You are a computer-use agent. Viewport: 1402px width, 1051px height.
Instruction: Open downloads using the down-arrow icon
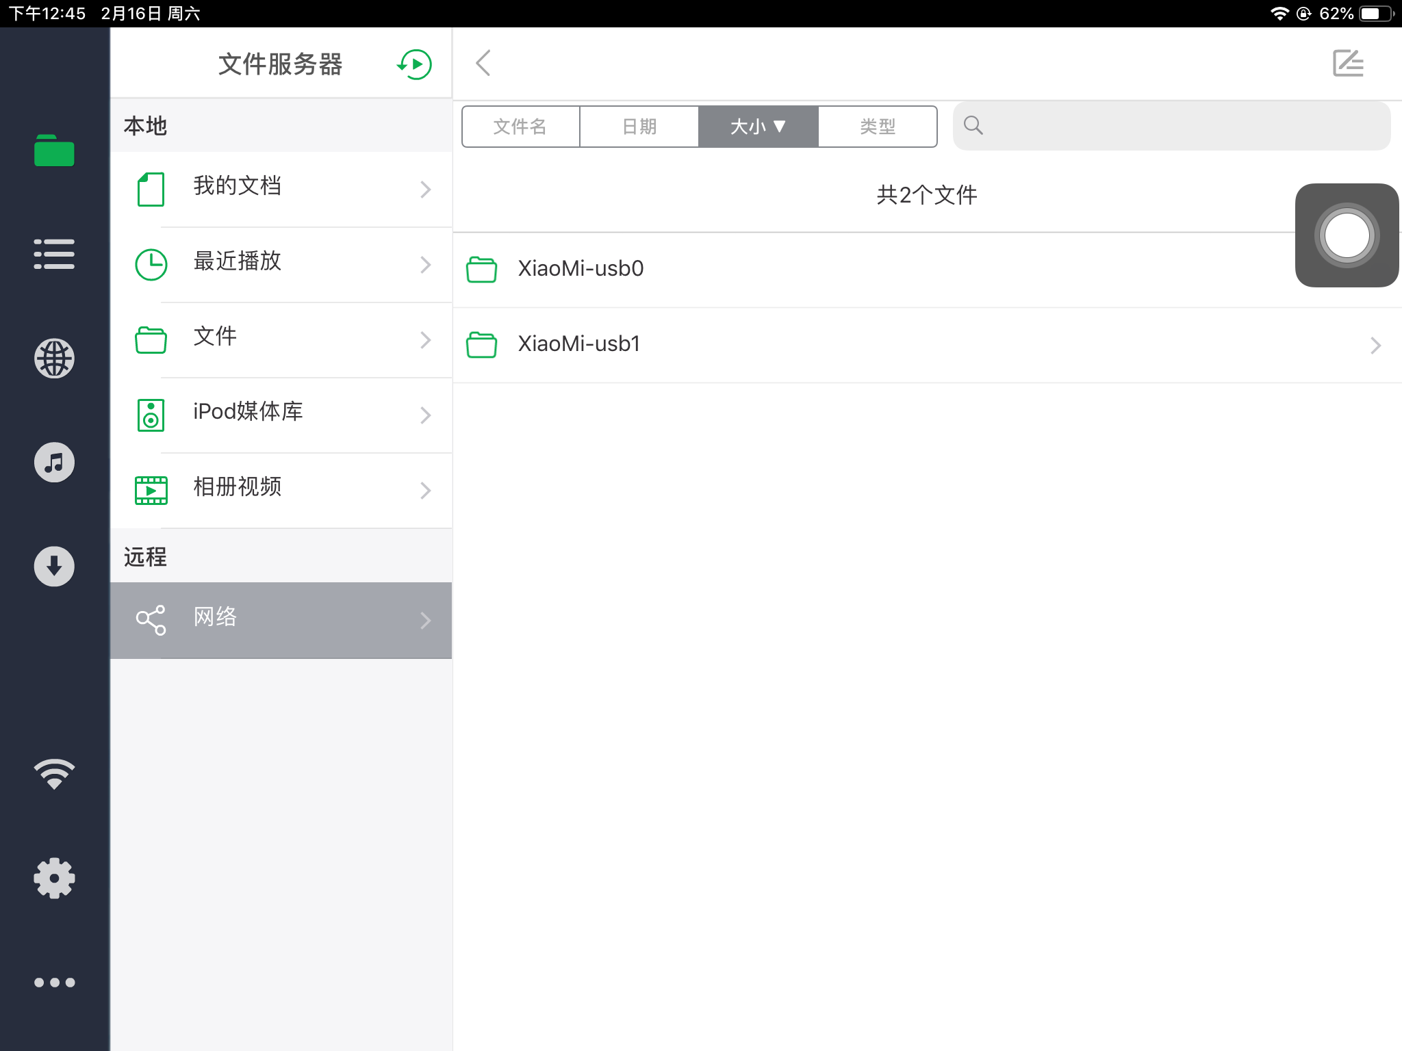pos(54,566)
